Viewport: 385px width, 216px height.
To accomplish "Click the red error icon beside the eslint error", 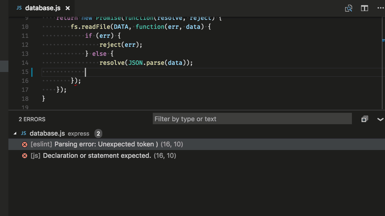I will pos(25,144).
